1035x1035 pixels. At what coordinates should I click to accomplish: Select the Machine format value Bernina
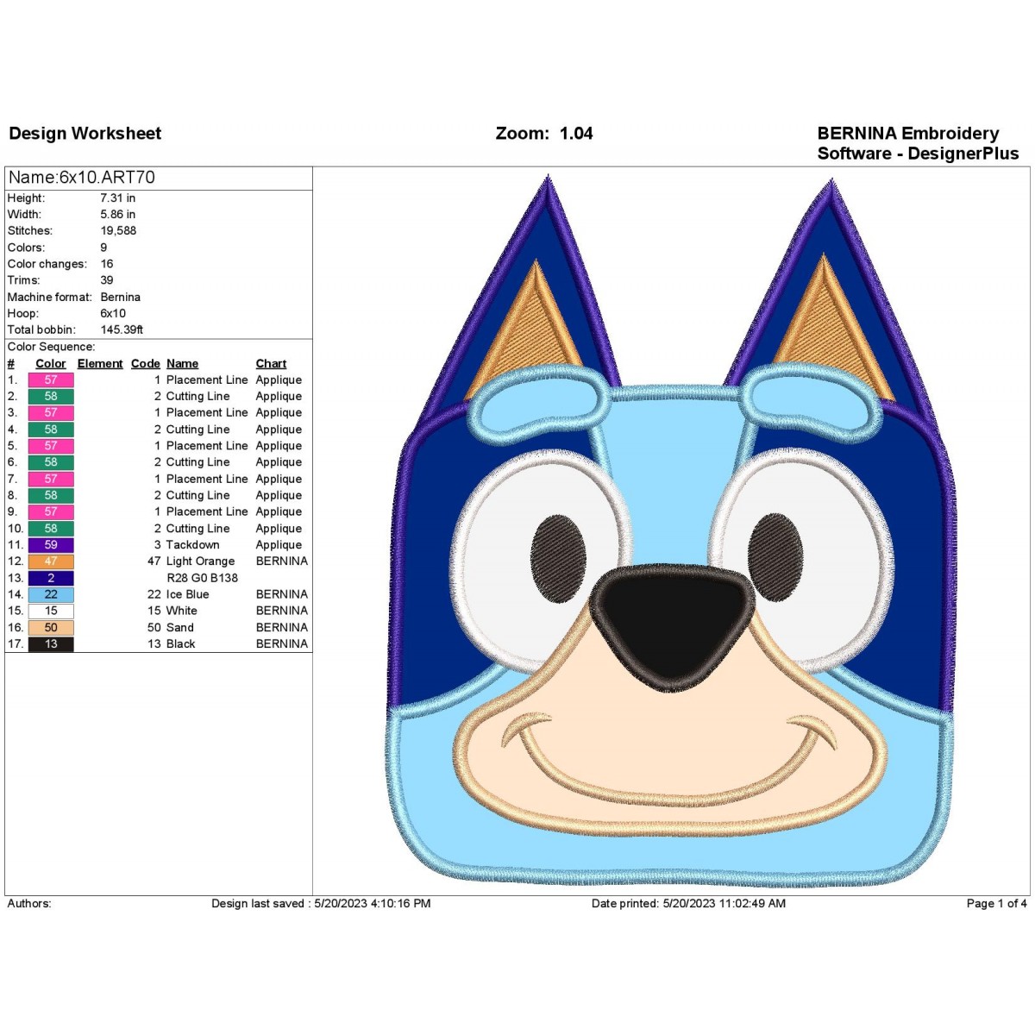[120, 297]
